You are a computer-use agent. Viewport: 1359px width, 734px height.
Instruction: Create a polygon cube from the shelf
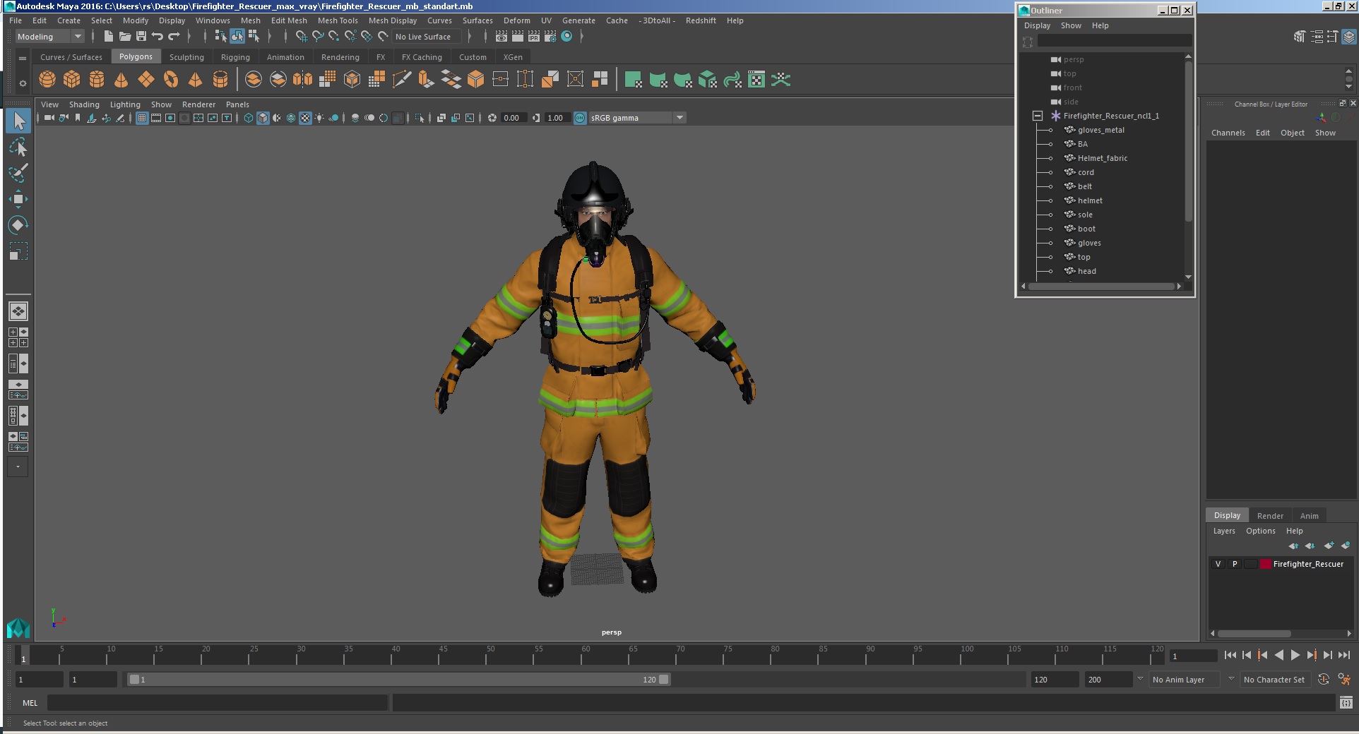point(72,80)
